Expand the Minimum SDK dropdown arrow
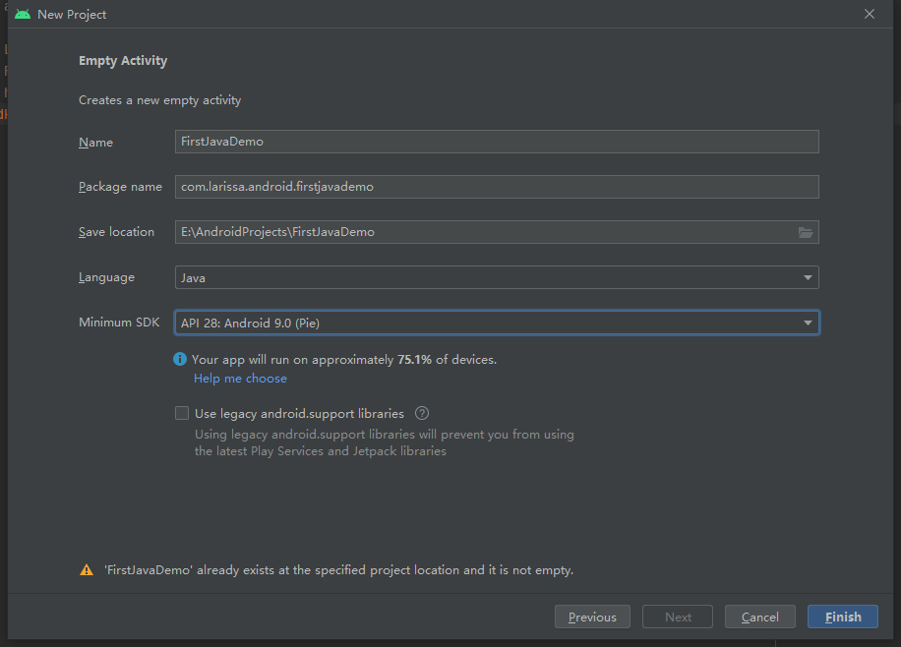Viewport: 901px width, 647px height. coord(808,323)
